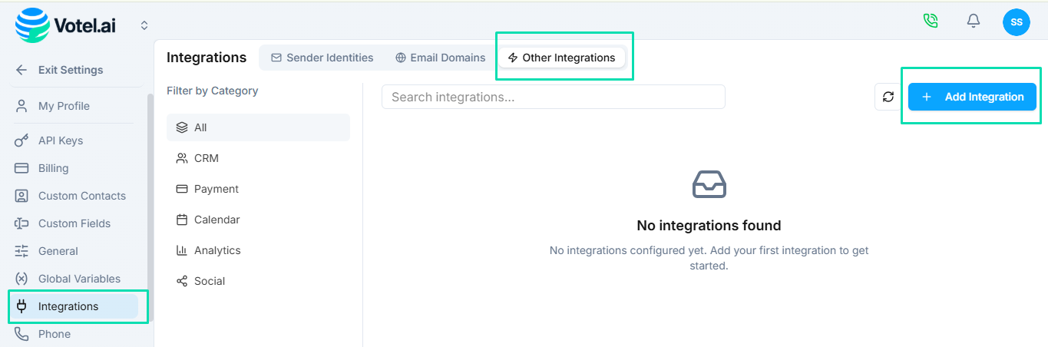
Task: Refresh the integrations list
Action: 888,97
